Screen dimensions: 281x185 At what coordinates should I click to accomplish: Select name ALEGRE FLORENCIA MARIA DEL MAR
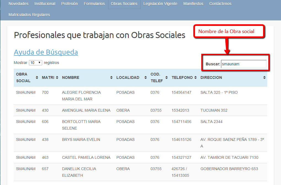pos(81,96)
